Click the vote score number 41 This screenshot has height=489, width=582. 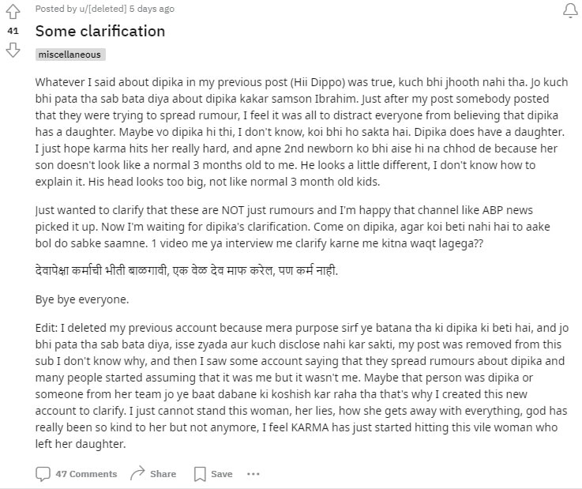(x=13, y=30)
